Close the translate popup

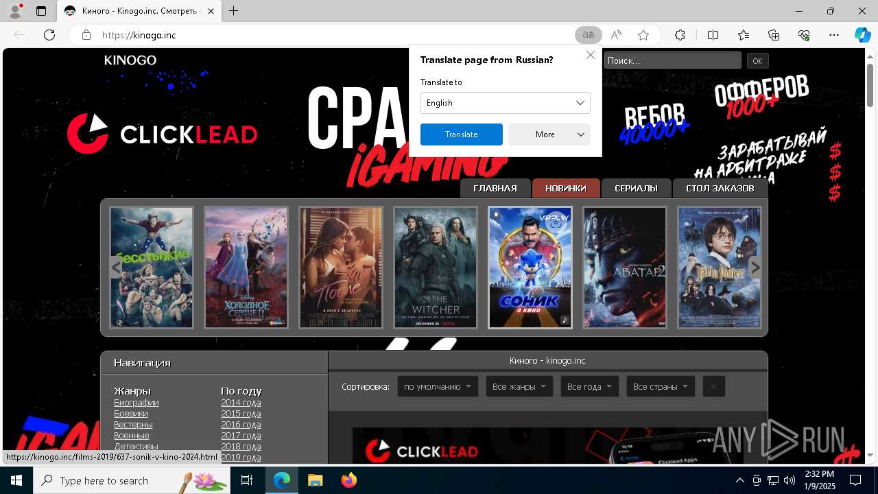coord(591,55)
